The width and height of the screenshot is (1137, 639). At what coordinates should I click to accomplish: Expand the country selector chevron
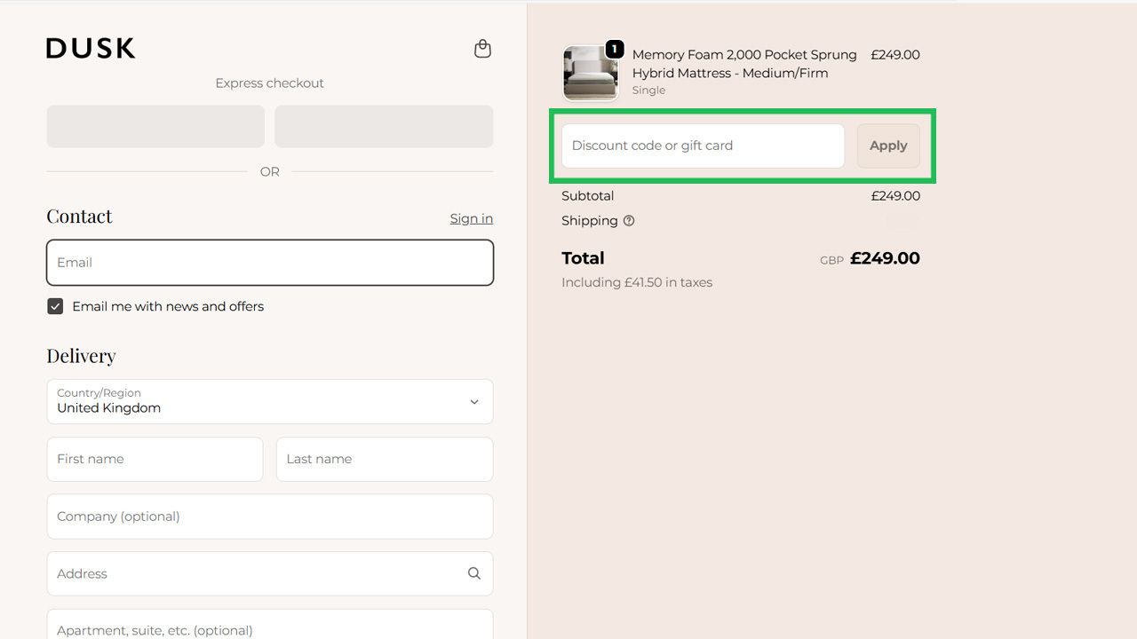coord(474,401)
